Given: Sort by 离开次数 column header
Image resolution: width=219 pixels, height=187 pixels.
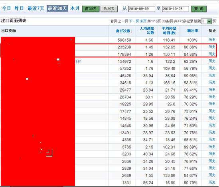Looking at the screenshot, I should click(x=124, y=31).
